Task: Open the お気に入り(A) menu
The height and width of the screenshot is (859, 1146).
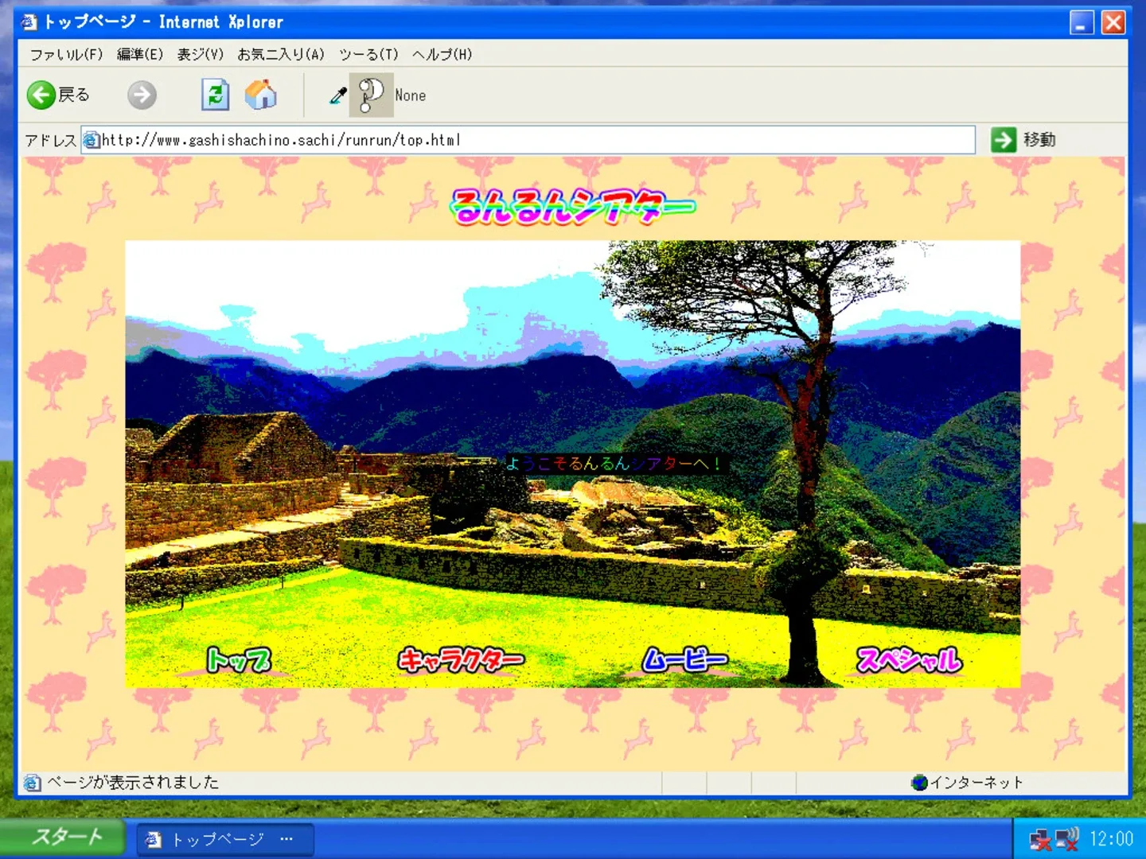Action: point(280,54)
